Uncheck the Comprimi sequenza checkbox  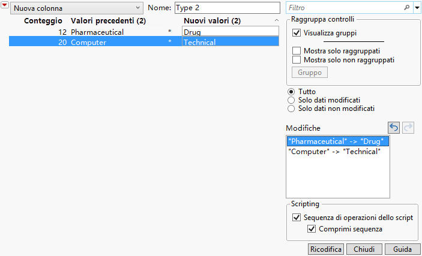pos(312,228)
